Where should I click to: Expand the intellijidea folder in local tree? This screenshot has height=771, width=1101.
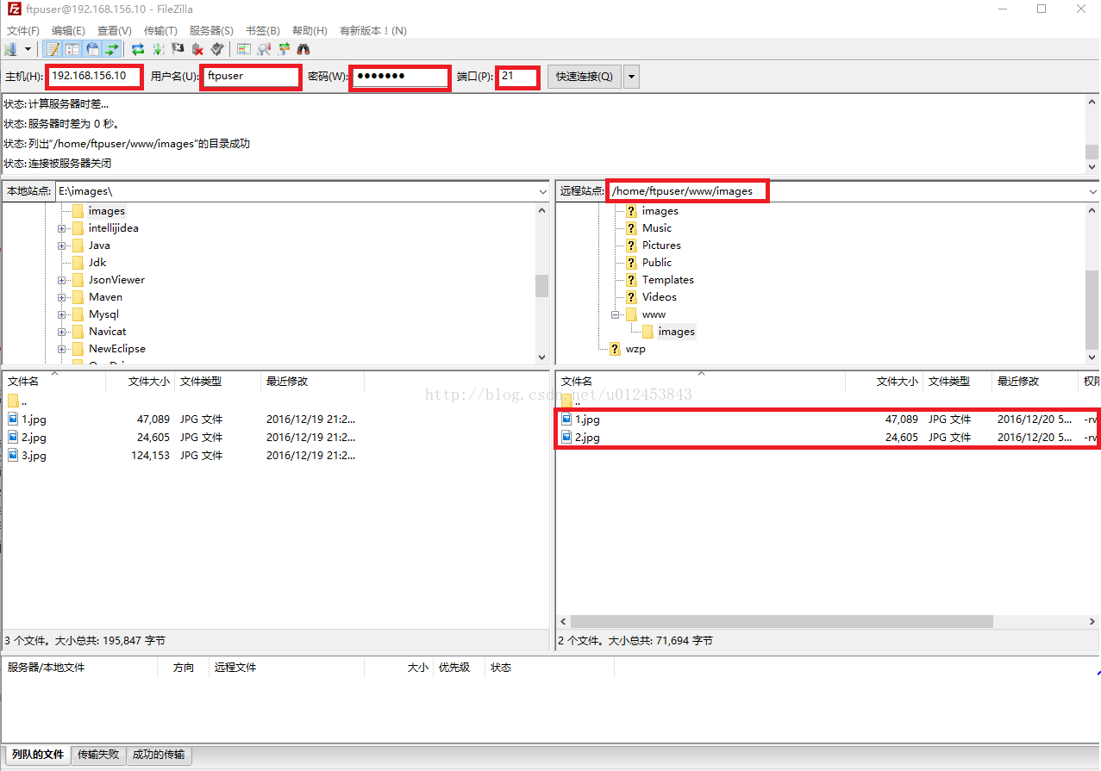[x=62, y=228]
